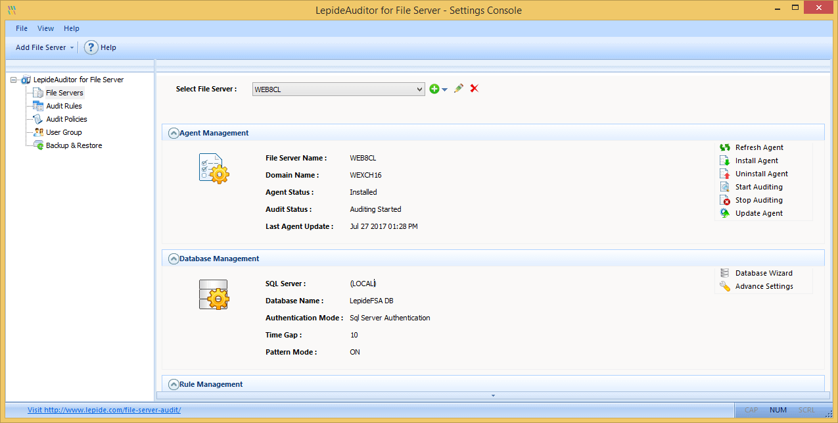Image resolution: width=838 pixels, height=423 pixels.
Task: Click the Uninstall Agent link
Action: [x=762, y=174]
